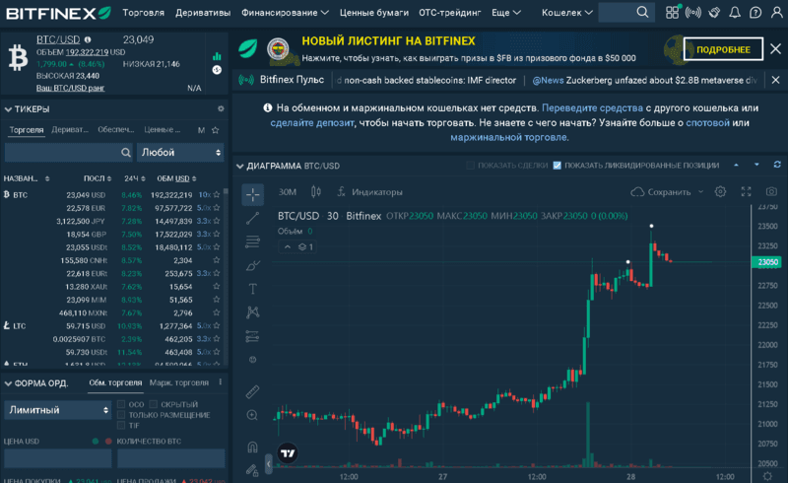Open the OTC-трейдинг menu item
The height and width of the screenshot is (483, 788).
click(450, 13)
